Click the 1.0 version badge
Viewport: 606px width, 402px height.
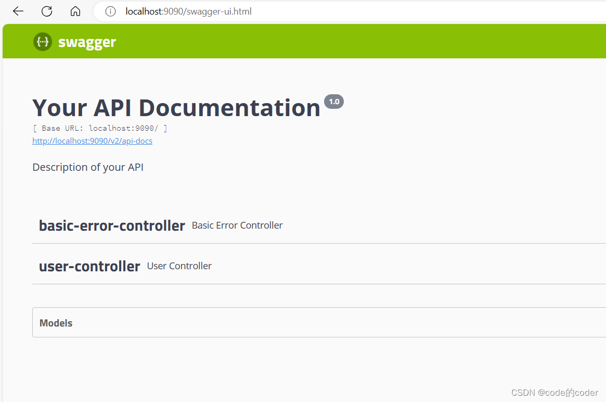pos(334,102)
